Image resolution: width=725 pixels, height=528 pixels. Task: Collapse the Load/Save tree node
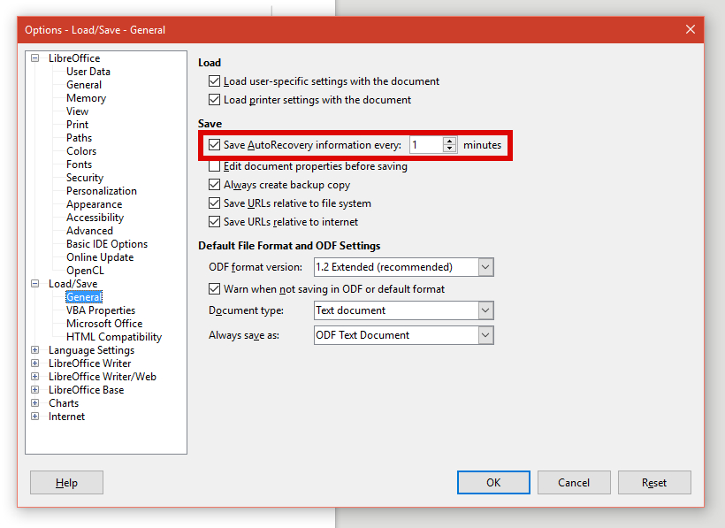tap(35, 283)
